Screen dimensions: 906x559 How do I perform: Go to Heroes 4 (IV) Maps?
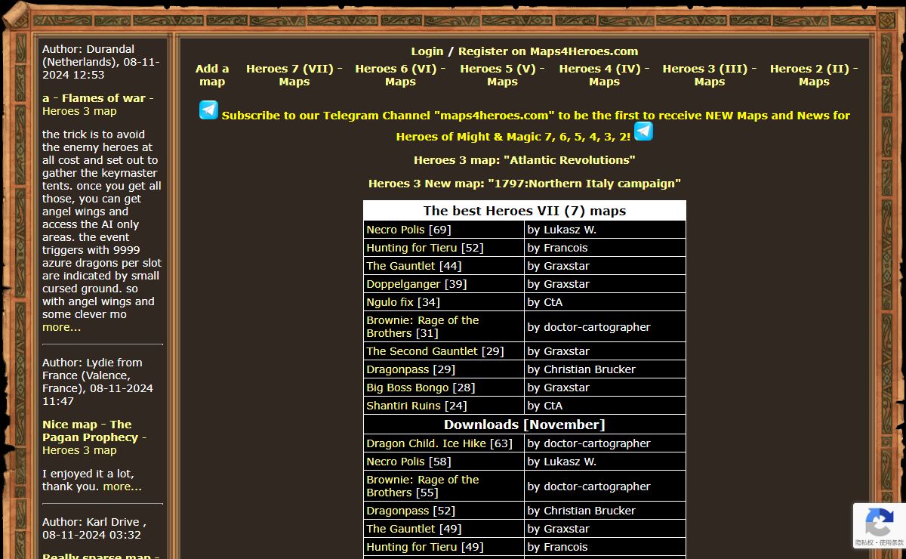604,76
